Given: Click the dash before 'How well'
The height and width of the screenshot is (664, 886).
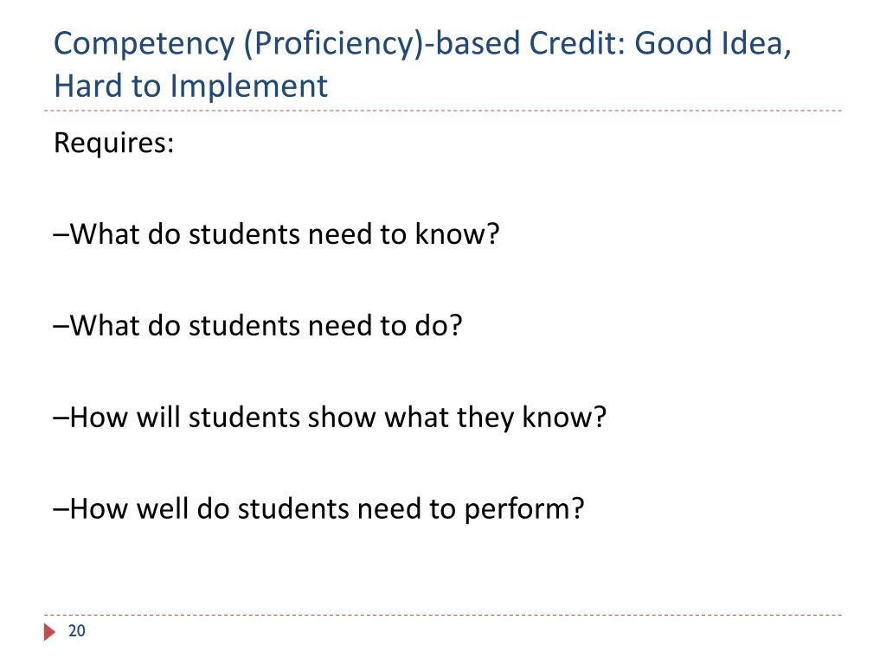Looking at the screenshot, I should [61, 509].
